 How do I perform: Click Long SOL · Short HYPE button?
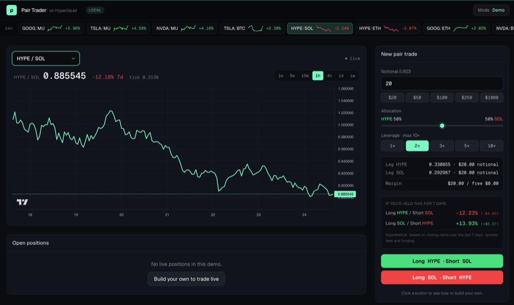442,277
